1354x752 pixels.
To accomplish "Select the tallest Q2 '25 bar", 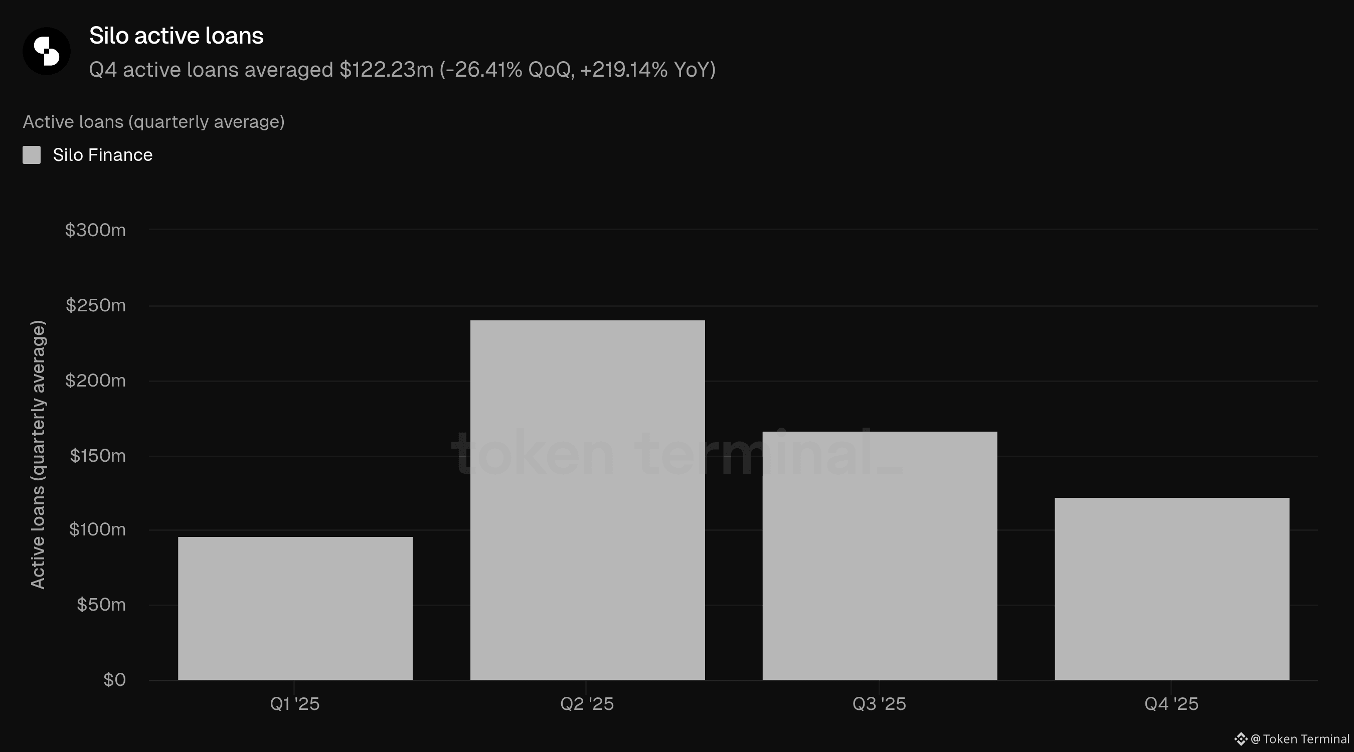I will pyautogui.click(x=587, y=500).
